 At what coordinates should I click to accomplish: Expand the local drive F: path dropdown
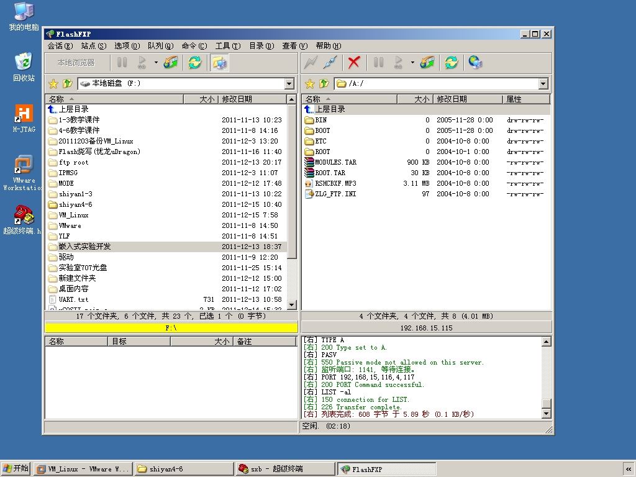(289, 84)
